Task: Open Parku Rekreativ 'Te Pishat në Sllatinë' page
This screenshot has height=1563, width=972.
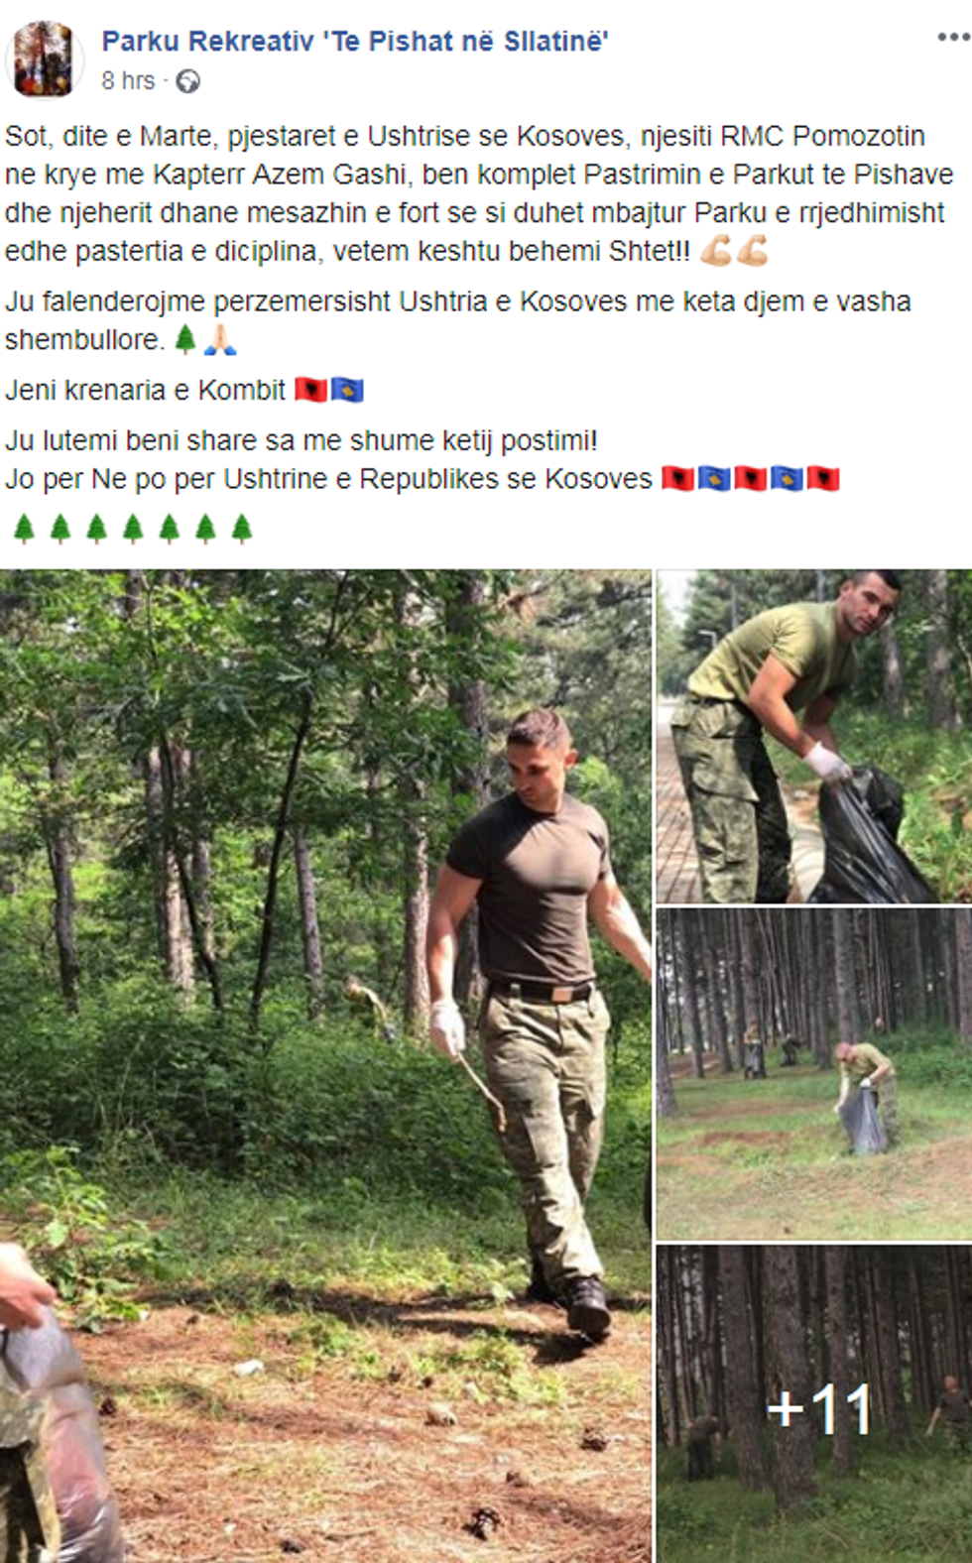Action: (x=355, y=41)
